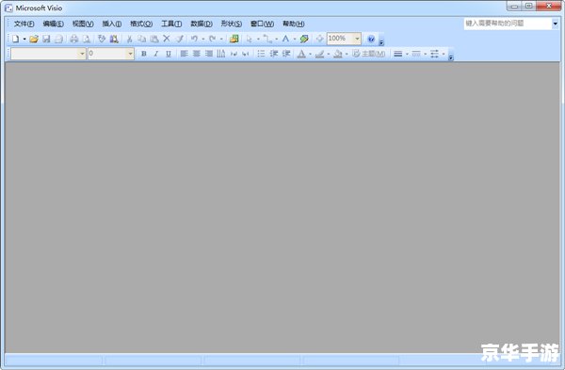The width and height of the screenshot is (565, 370).
Task: Open the 窗口(W) menu
Action: [x=263, y=24]
